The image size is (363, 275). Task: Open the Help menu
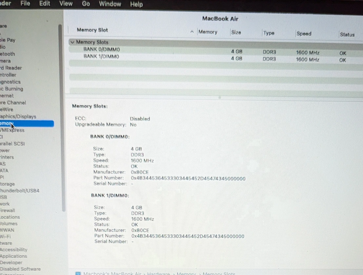tap(136, 4)
